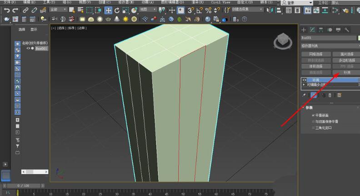Toggle lights display filter in Scene Explorer

[x=17, y=56]
